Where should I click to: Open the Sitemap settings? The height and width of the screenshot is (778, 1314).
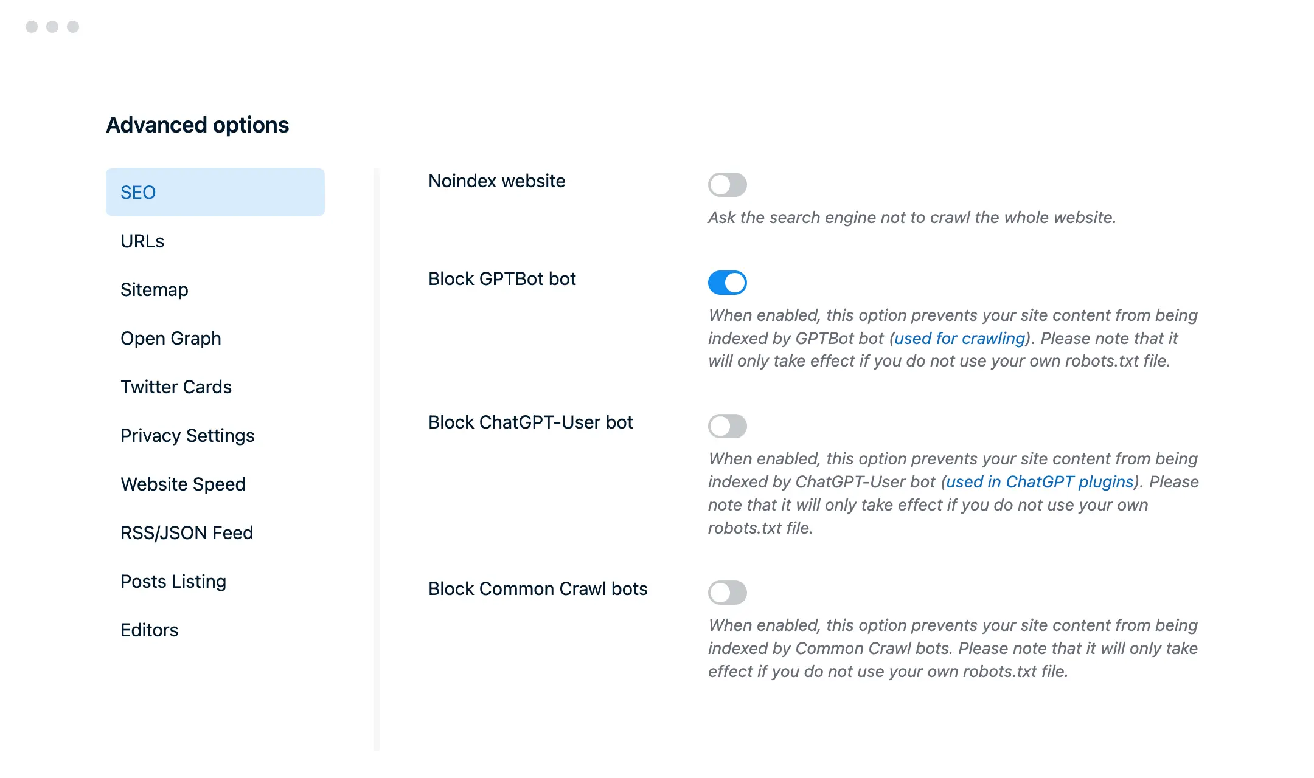(x=154, y=289)
